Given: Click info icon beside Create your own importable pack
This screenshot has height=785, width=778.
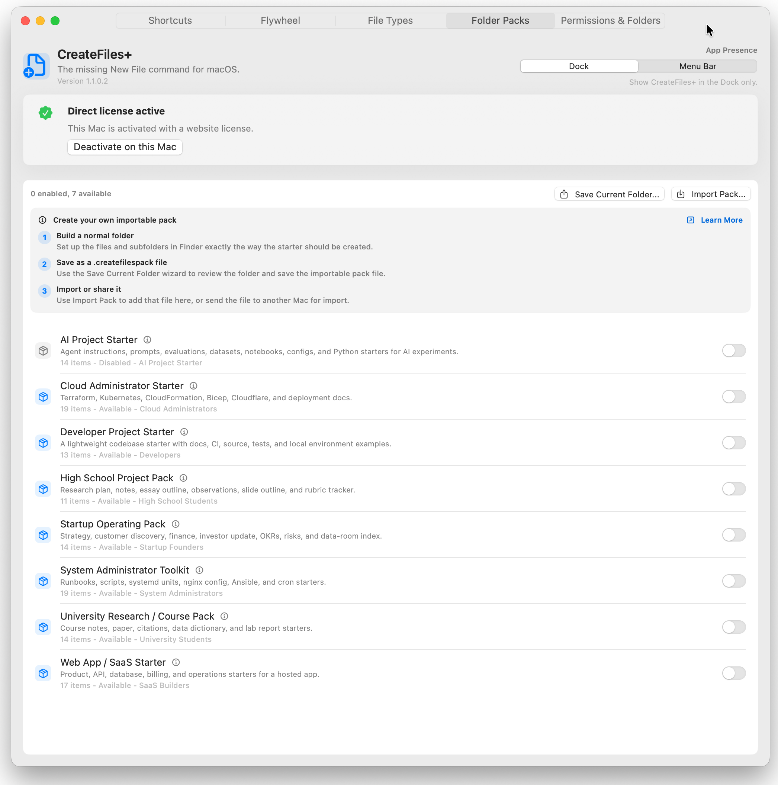Looking at the screenshot, I should pyautogui.click(x=42, y=220).
